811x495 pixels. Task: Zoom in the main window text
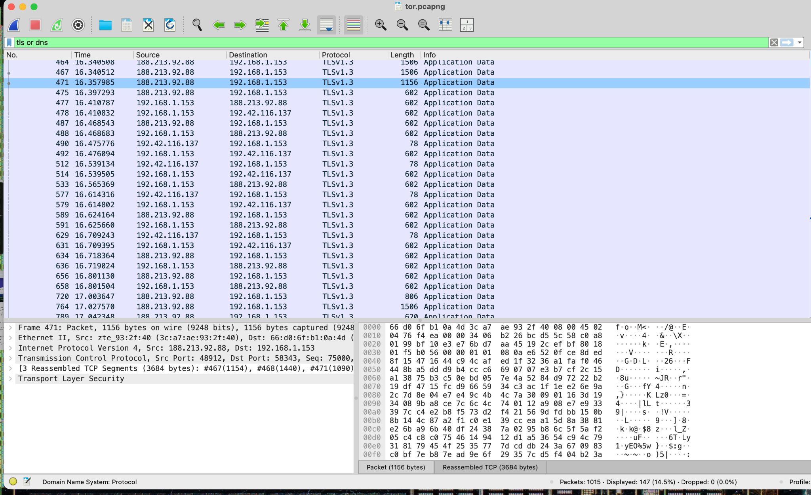click(x=381, y=25)
